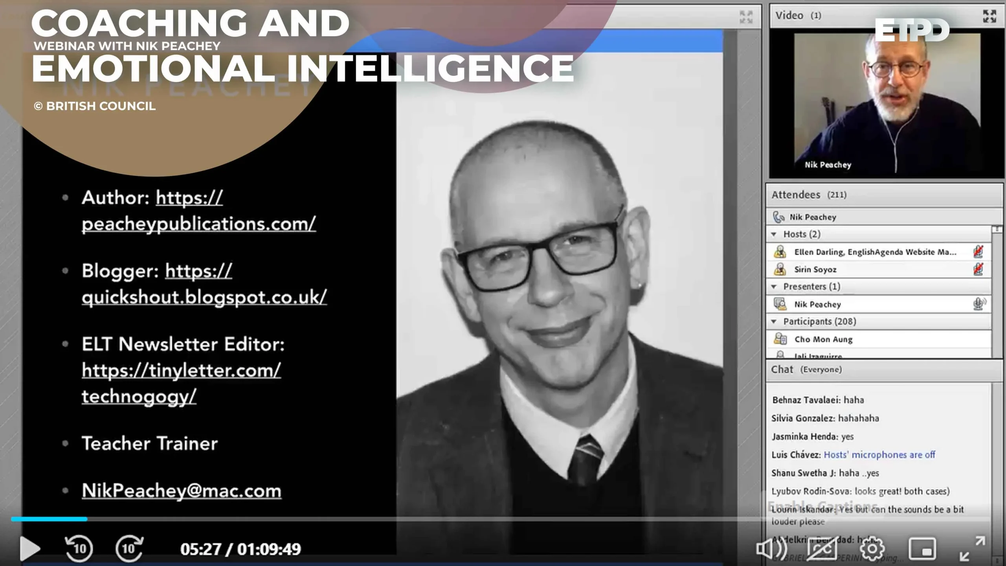Collapse the Participants (208) group
This screenshot has height=566, width=1006.
tap(774, 322)
